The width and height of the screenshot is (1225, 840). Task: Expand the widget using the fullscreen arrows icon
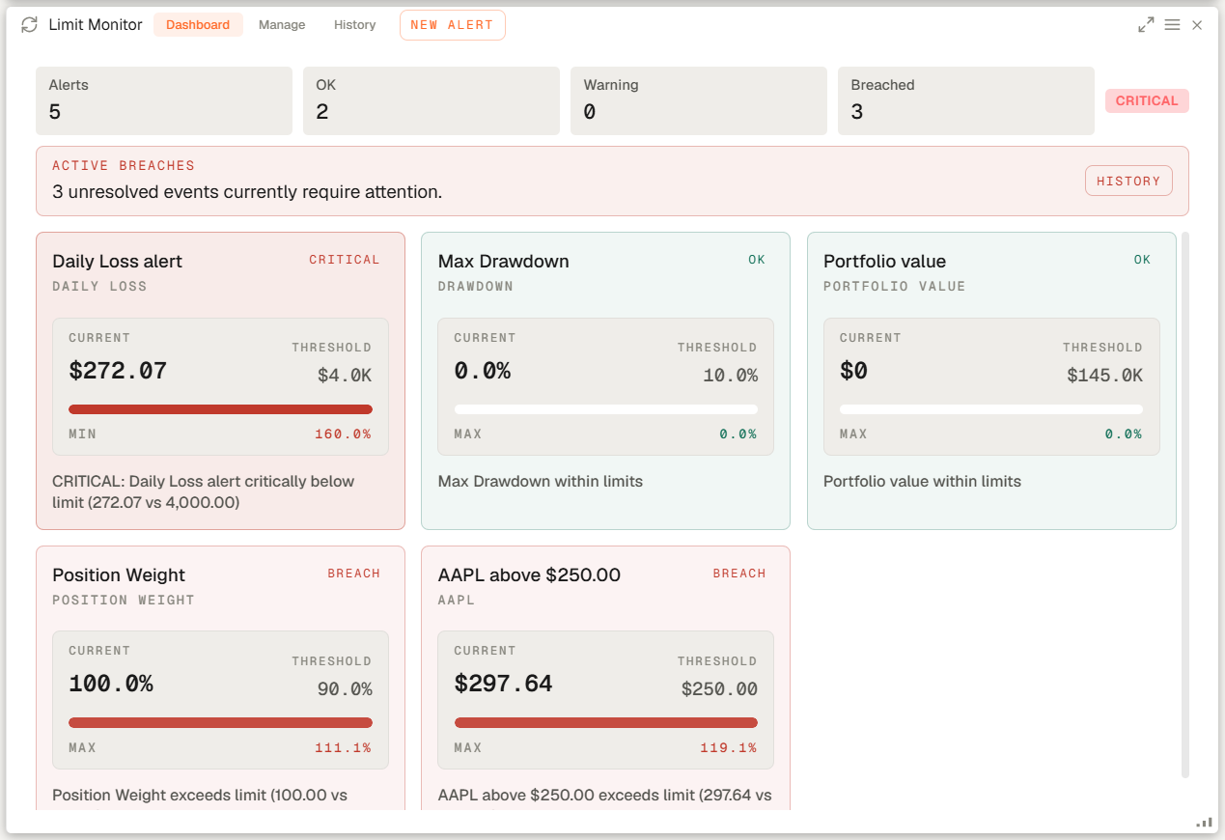click(x=1146, y=25)
